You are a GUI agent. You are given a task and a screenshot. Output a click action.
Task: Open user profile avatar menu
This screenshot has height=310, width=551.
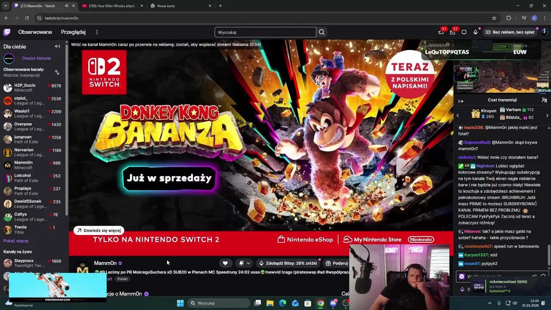click(x=544, y=32)
